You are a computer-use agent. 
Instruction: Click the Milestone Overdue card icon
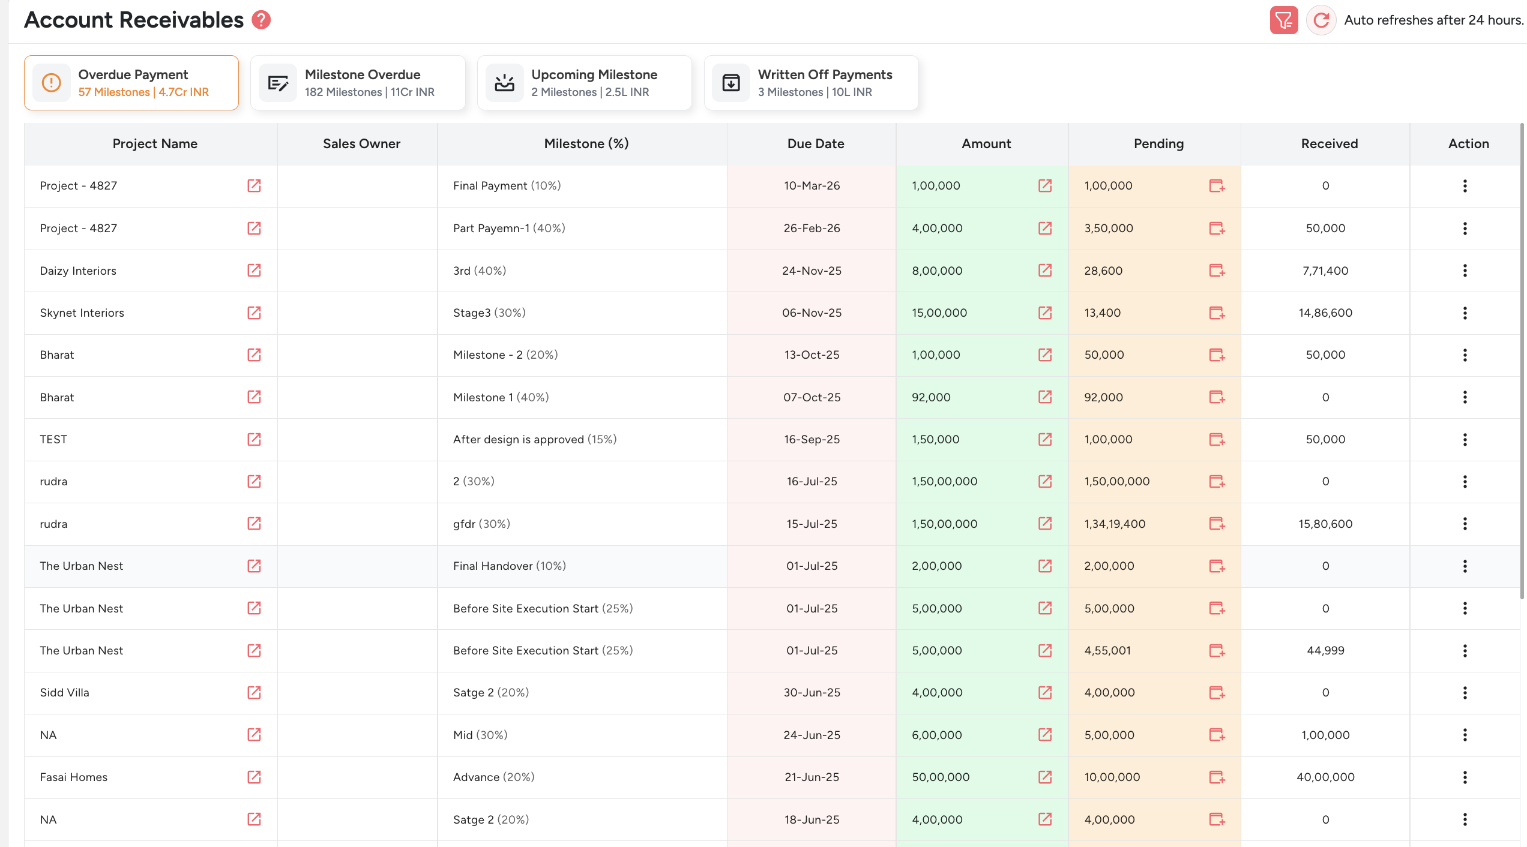pos(278,82)
